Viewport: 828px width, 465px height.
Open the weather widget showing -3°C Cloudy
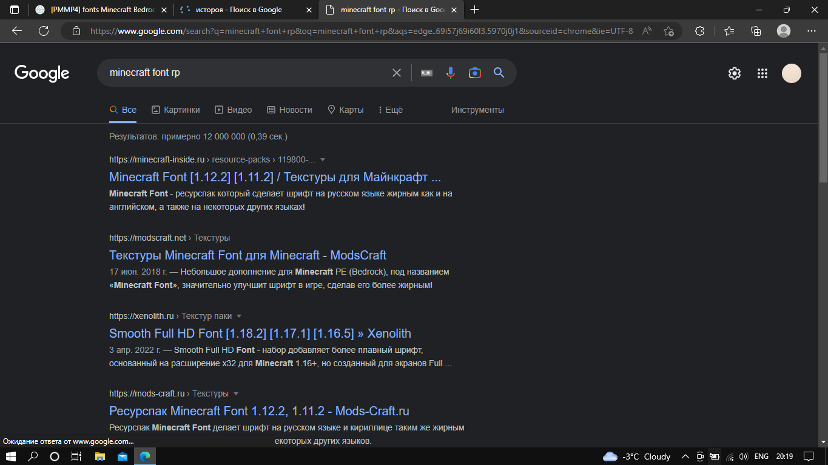636,457
